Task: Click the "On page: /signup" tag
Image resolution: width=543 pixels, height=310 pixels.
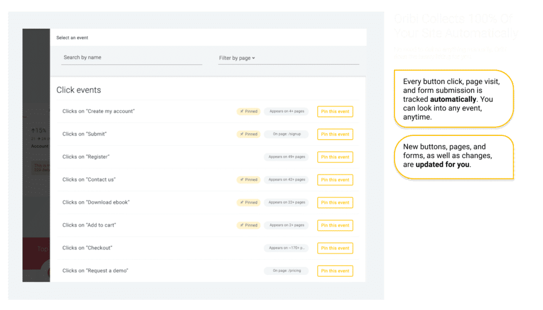Action: (286, 134)
